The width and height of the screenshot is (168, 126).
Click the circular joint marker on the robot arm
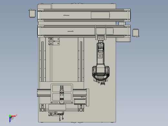click(100, 56)
